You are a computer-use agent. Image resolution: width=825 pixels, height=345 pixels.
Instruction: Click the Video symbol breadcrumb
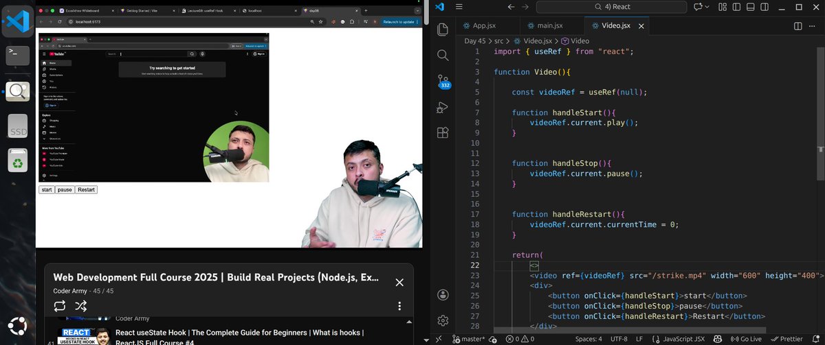click(575, 41)
